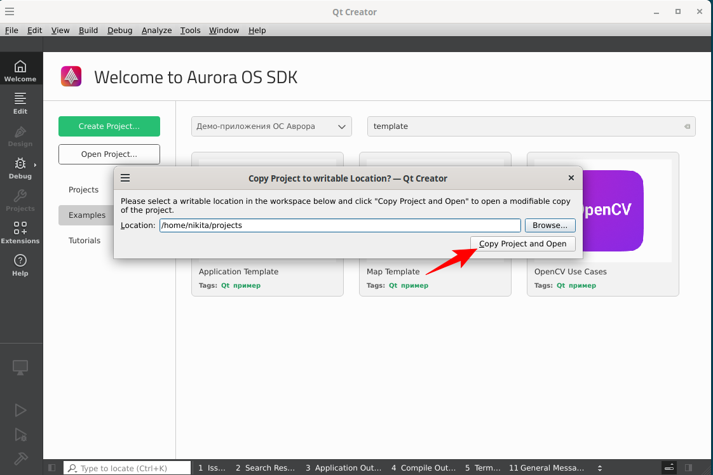Switch to Edit mode
Screen dimensions: 713x475
tap(20, 102)
